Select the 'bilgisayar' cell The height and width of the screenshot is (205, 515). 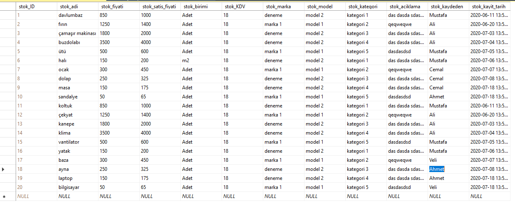pos(77,187)
